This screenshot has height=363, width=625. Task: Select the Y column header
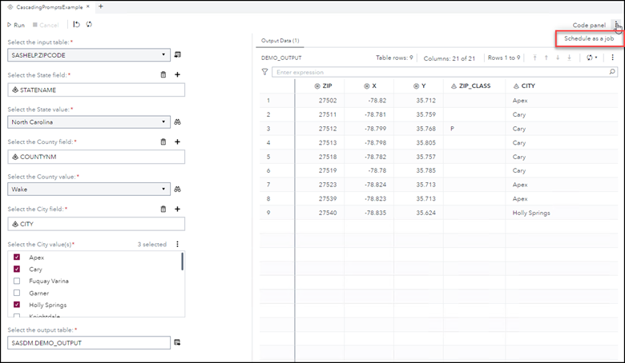point(418,86)
